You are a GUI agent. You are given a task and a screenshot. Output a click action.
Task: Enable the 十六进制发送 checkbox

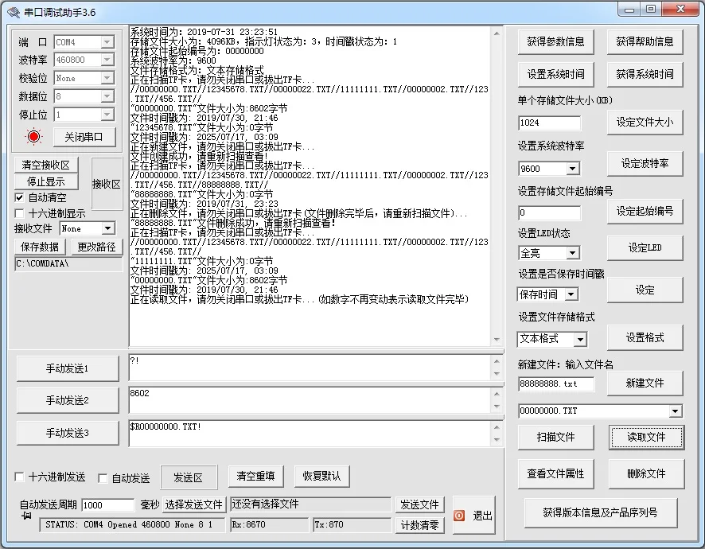coord(19,477)
